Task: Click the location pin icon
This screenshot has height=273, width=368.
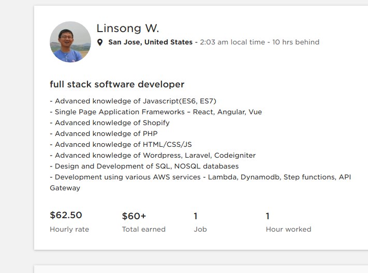Action: tap(100, 42)
